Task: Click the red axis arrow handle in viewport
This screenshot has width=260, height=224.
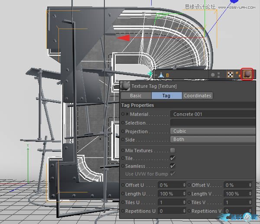Action: (123, 38)
